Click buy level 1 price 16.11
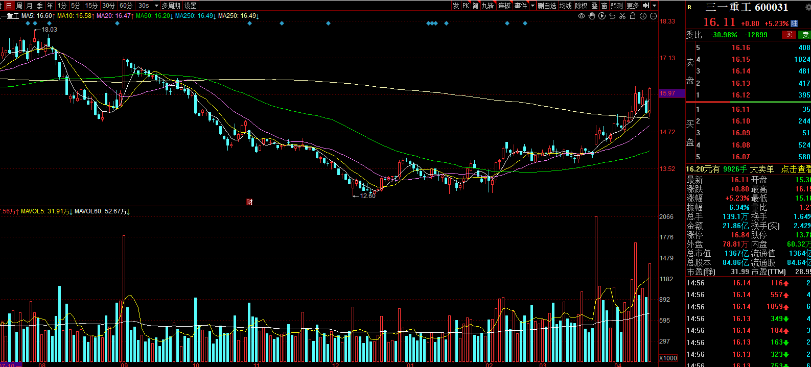This screenshot has height=367, width=811. pos(740,109)
